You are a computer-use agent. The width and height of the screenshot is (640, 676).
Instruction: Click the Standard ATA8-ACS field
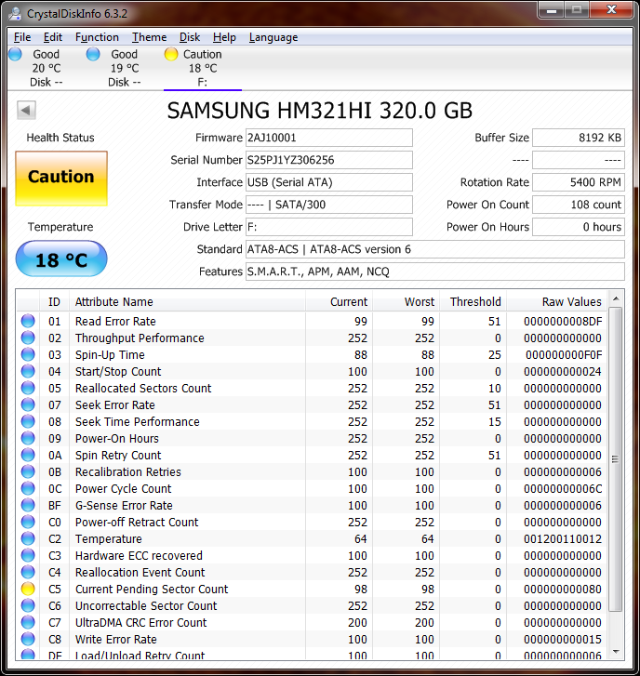[435, 249]
